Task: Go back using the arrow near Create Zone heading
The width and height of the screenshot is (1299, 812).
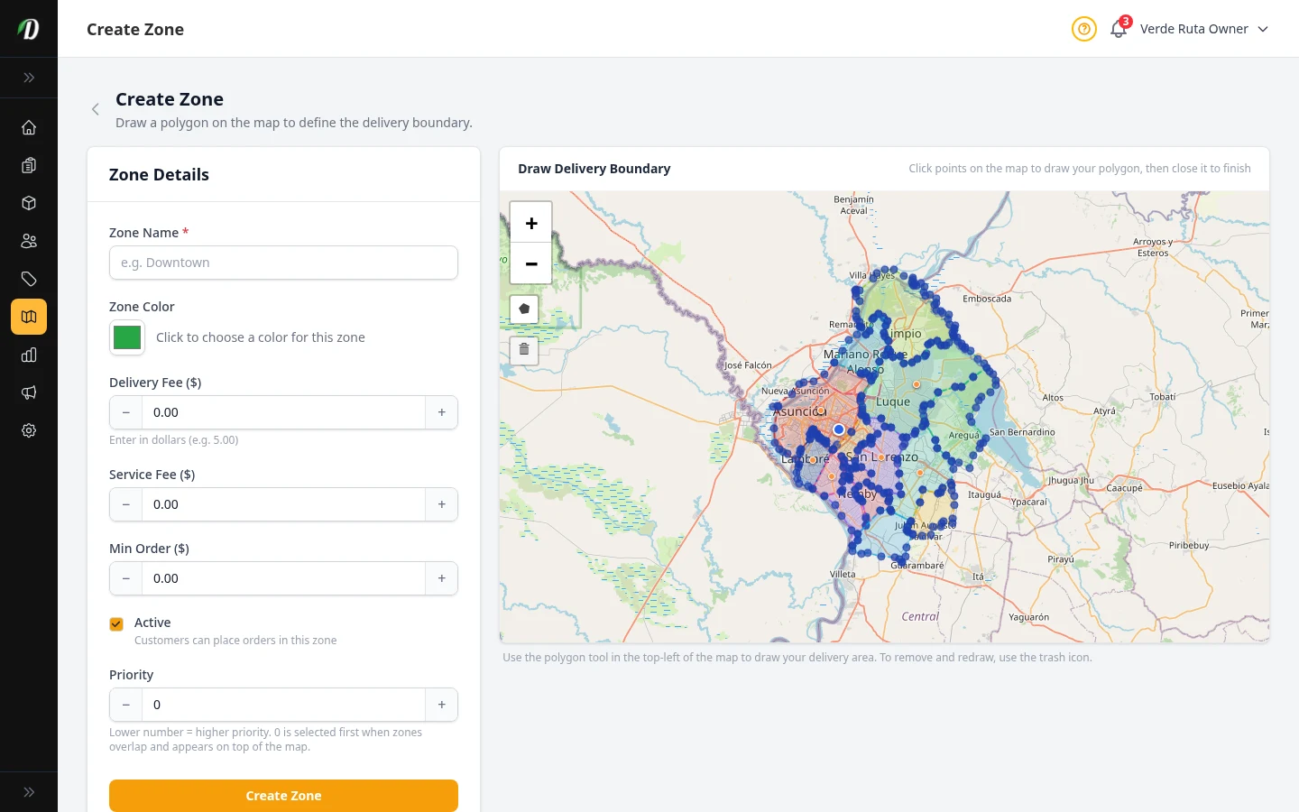Action: click(95, 109)
